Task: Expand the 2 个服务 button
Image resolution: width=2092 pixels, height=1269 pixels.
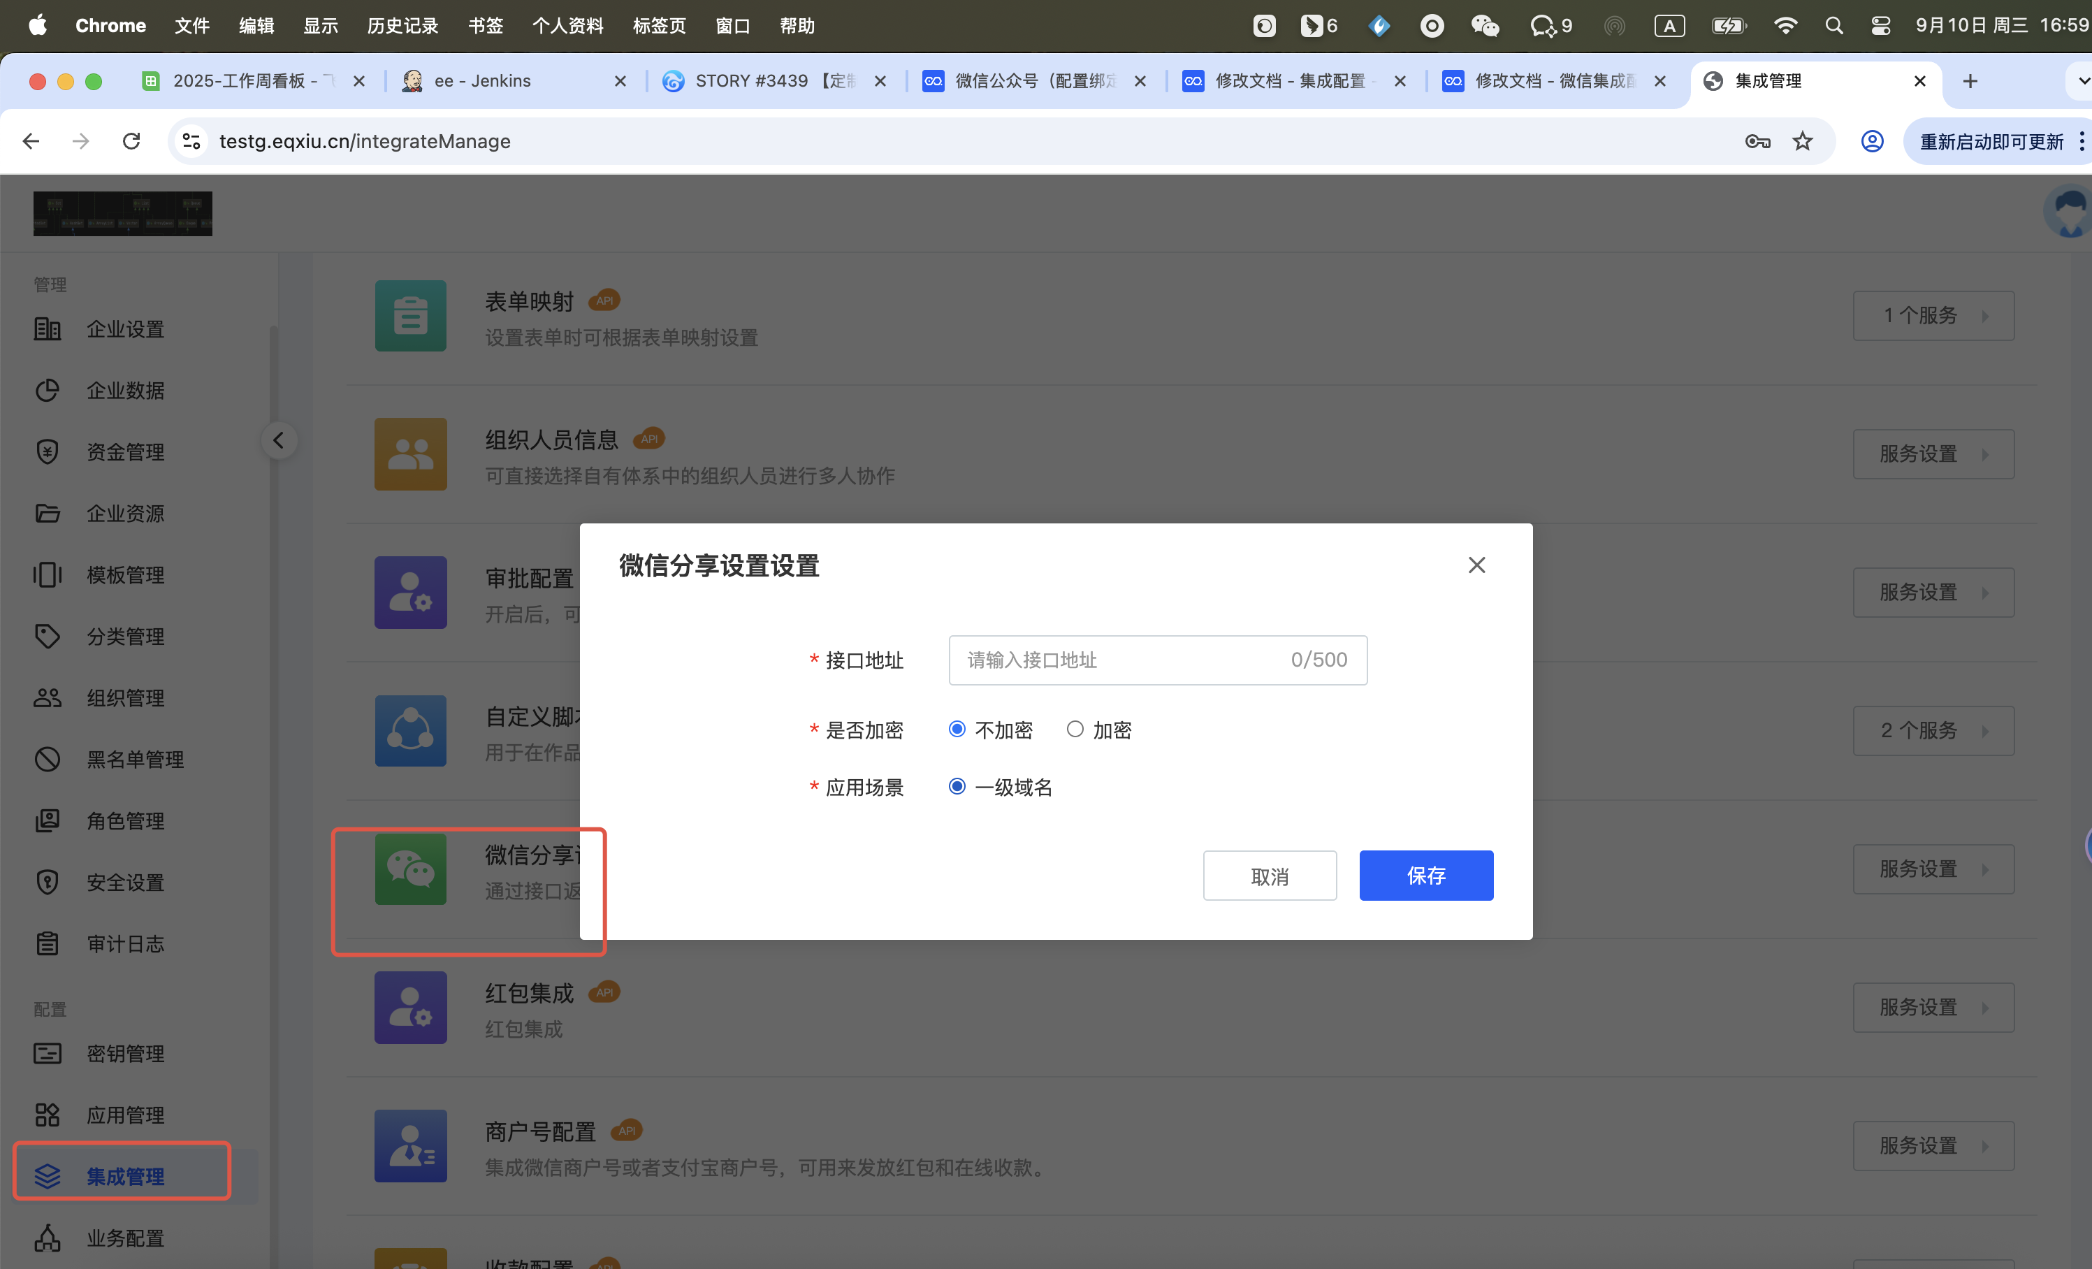Action: tap(1933, 731)
